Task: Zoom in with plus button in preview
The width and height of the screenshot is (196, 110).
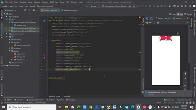Action: [x=185, y=78]
